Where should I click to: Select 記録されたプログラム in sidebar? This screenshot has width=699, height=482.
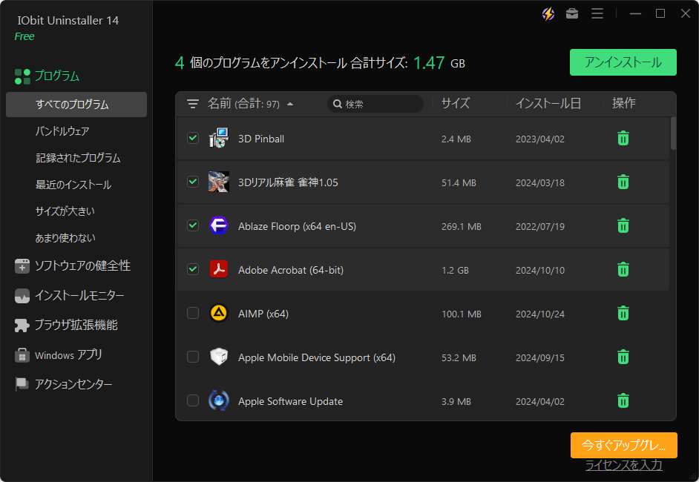(78, 158)
